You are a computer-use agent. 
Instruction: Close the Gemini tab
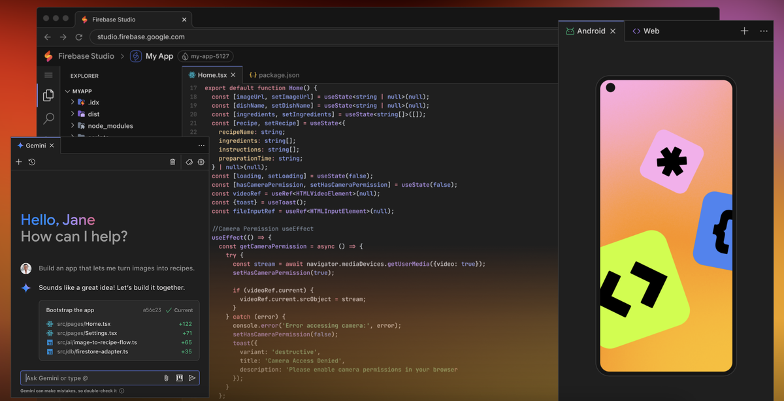[x=52, y=146]
